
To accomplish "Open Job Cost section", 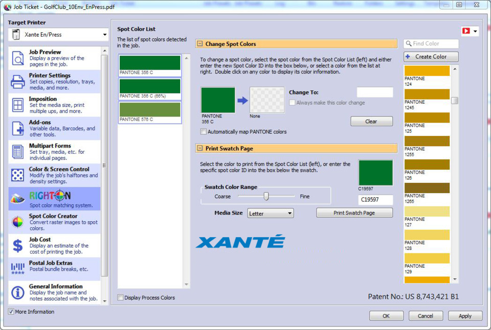I will pyautogui.click(x=55, y=246).
